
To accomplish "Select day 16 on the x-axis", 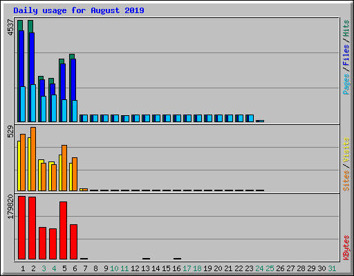I will pos(176,268).
